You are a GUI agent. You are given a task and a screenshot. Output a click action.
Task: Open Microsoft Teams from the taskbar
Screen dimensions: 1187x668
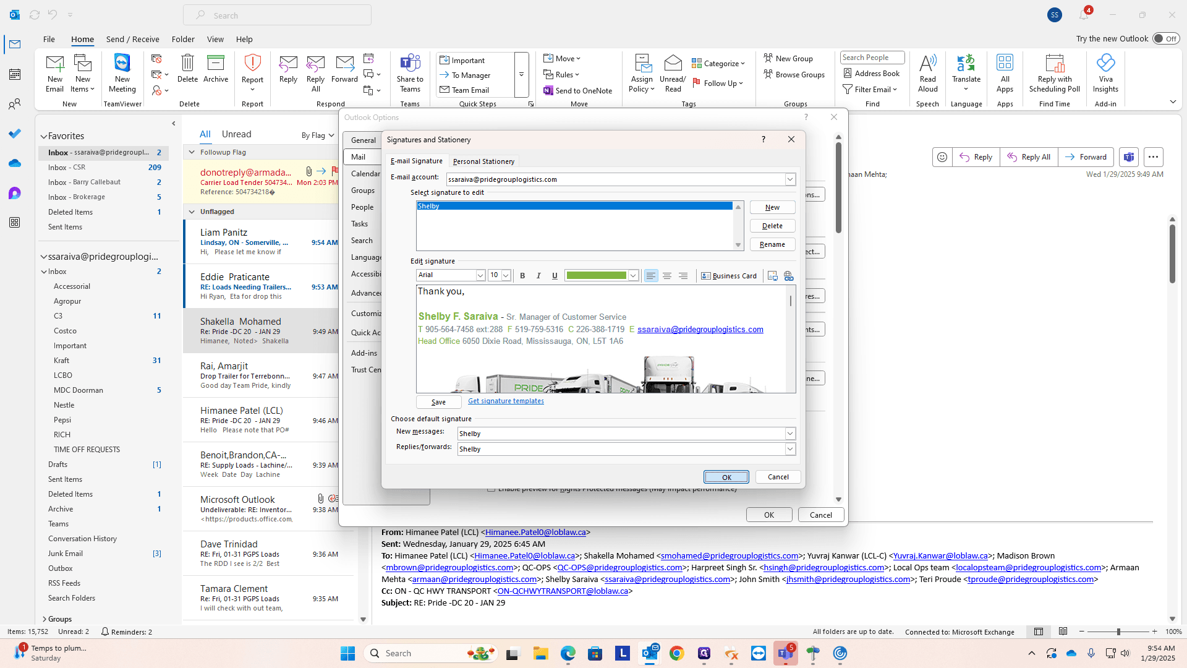pos(785,653)
